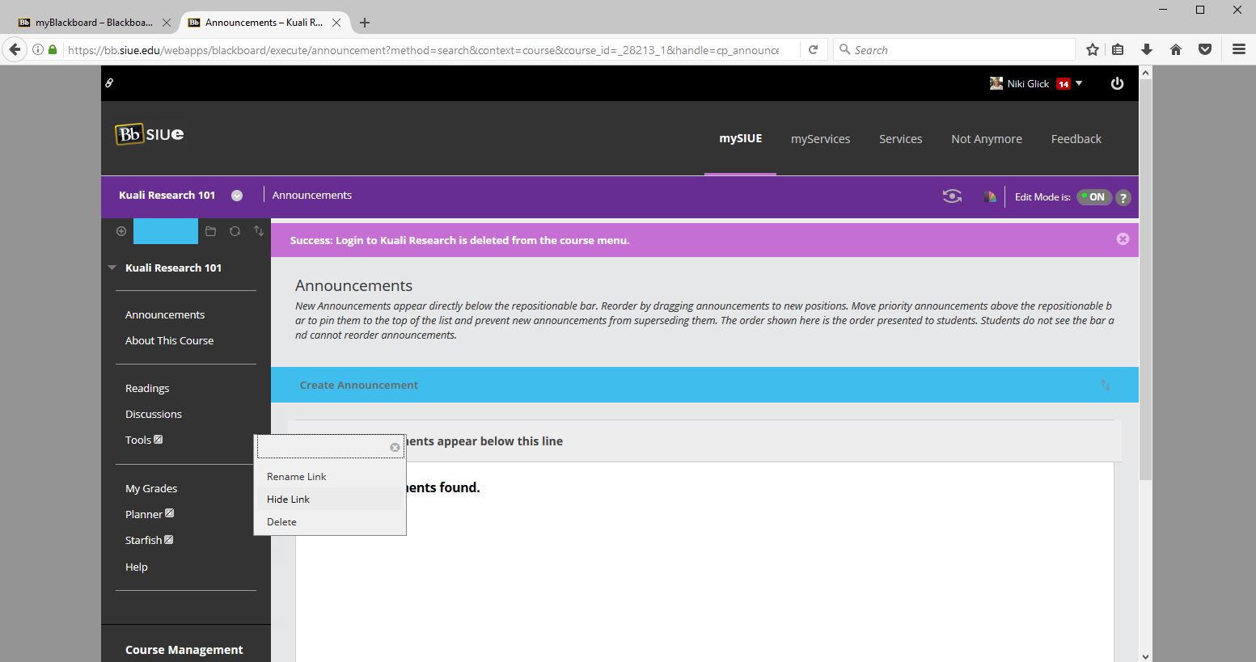Click the Edit Mode help question mark
This screenshot has width=1256, height=662.
tap(1123, 197)
